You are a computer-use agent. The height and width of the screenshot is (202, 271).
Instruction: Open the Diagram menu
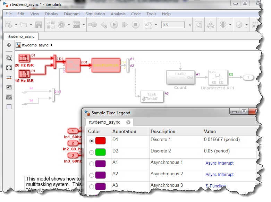point(71,14)
